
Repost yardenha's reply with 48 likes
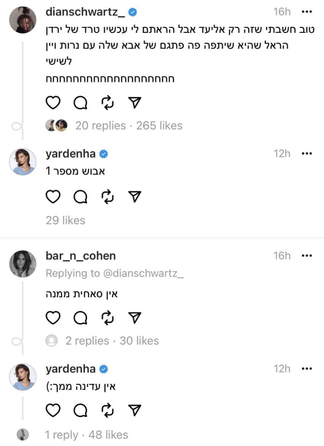(x=108, y=410)
